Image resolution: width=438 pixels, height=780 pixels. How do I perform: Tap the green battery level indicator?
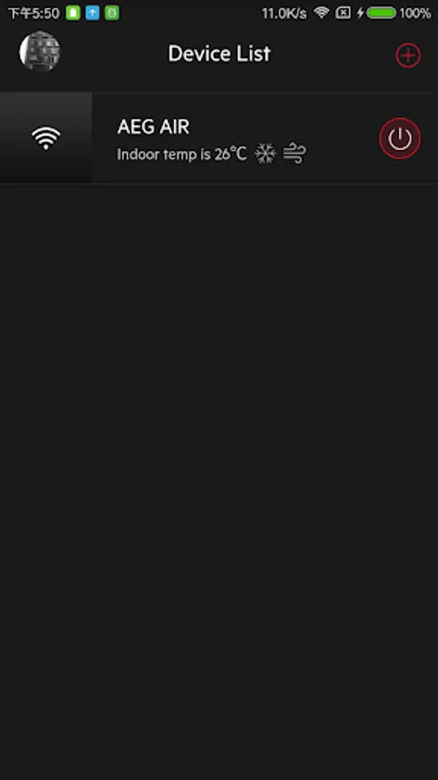pyautogui.click(x=382, y=13)
